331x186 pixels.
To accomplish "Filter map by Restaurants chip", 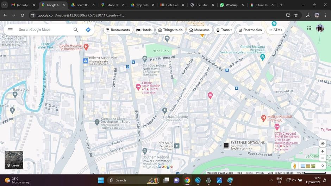I will (118, 30).
